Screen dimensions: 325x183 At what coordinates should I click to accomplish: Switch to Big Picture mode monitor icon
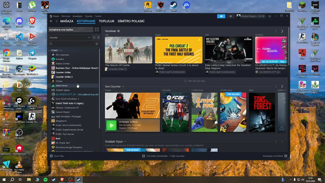[x=270, y=16]
